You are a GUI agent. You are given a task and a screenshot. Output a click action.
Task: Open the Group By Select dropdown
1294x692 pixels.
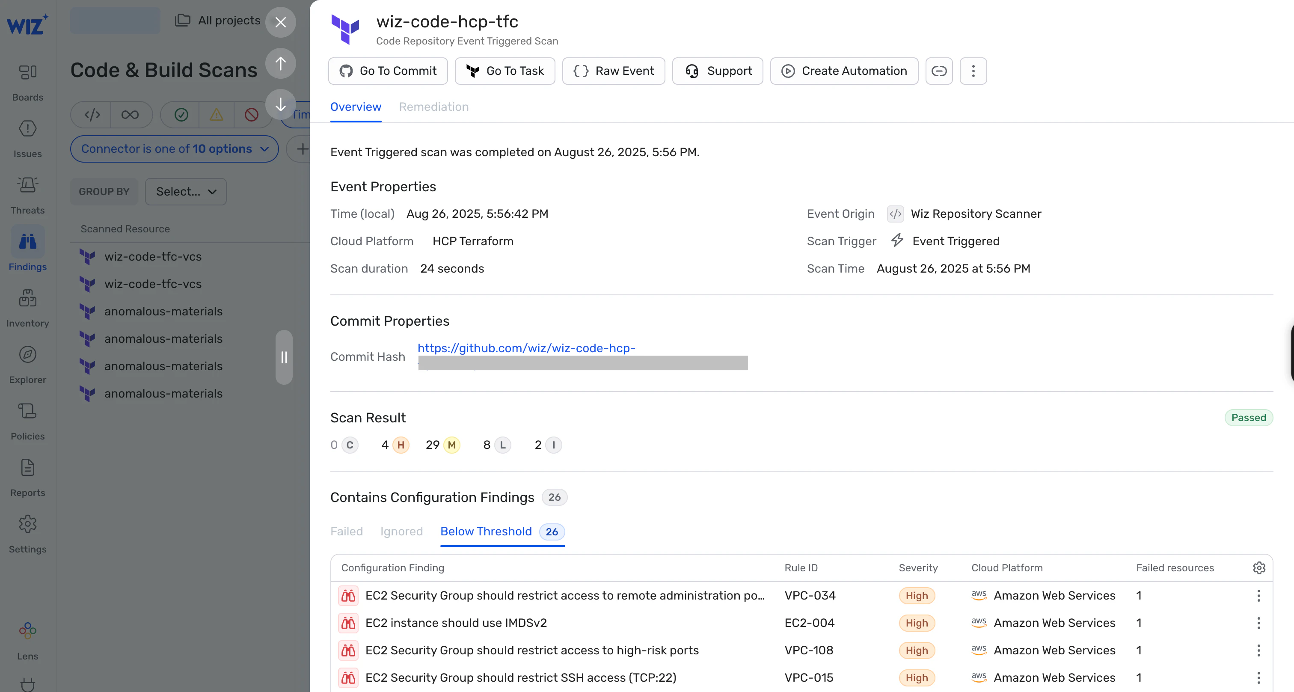pyautogui.click(x=185, y=191)
